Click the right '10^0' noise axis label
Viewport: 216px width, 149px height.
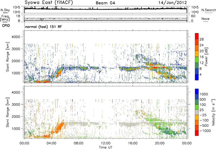click(195, 12)
